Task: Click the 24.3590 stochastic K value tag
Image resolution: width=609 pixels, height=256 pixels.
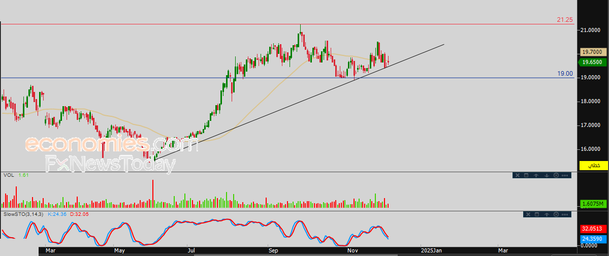Action: 593,239
